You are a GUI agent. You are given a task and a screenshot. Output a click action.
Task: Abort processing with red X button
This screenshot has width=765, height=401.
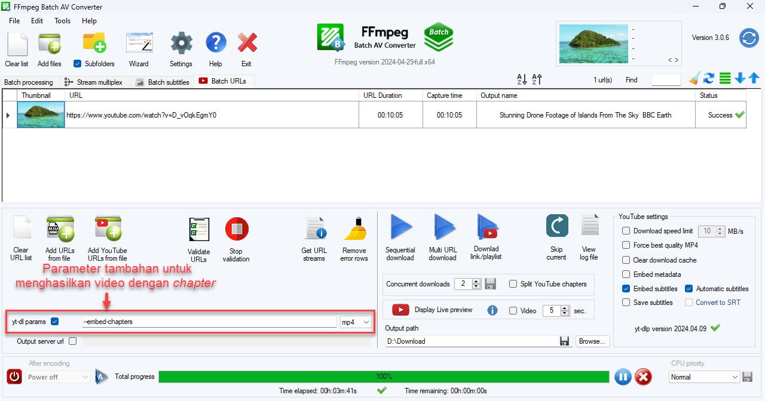643,377
